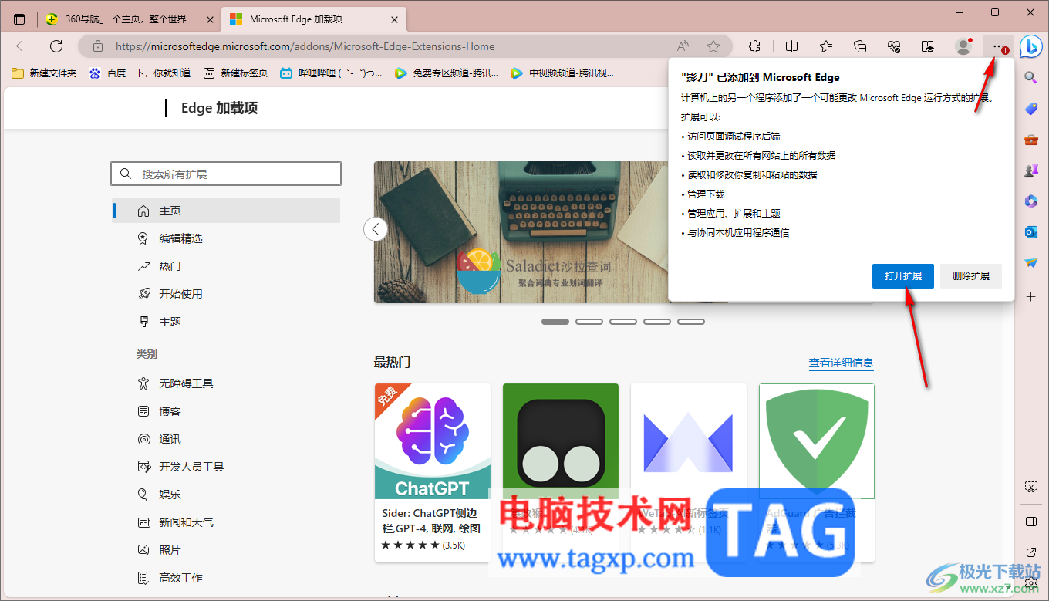Open the 新建标签页 bookmark
This screenshot has width=1049, height=601.
(x=235, y=73)
